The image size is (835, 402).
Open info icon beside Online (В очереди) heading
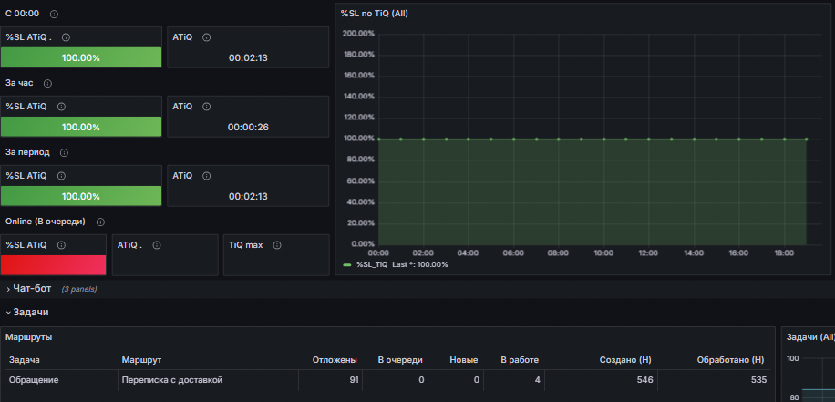point(100,222)
